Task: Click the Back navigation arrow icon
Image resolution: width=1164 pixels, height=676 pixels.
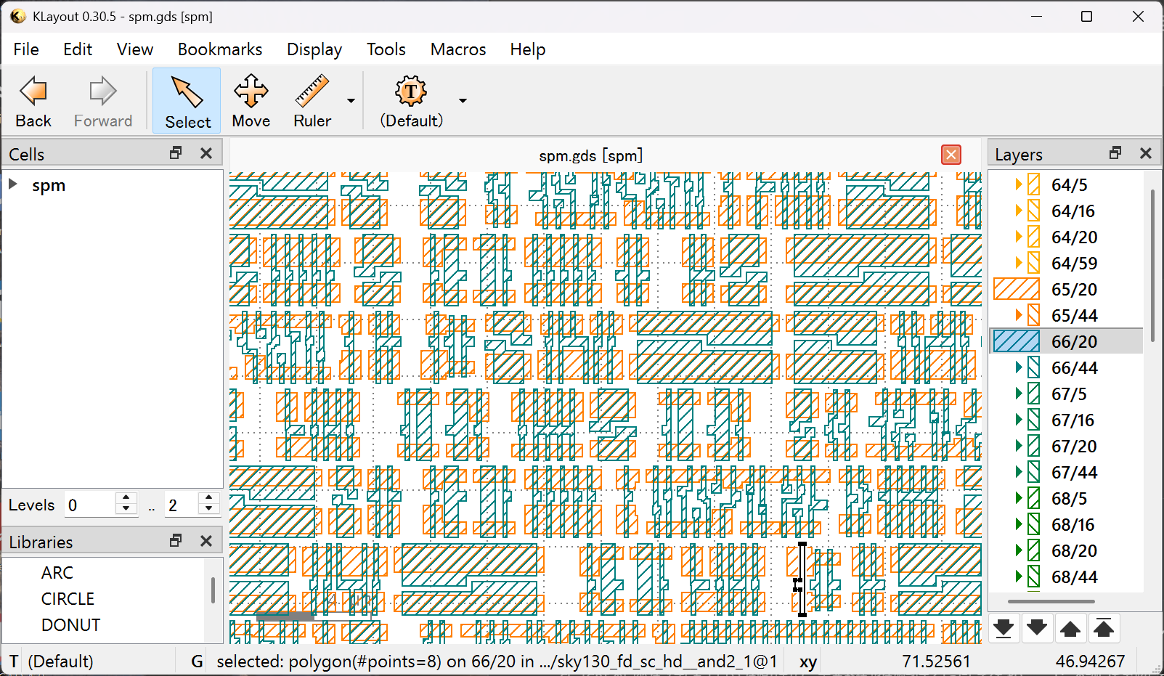Action: 33,92
